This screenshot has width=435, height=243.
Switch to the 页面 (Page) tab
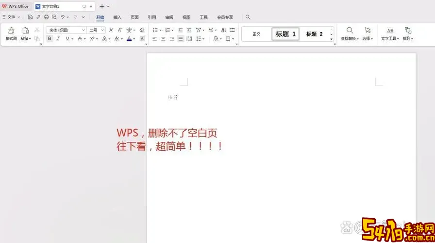point(134,17)
